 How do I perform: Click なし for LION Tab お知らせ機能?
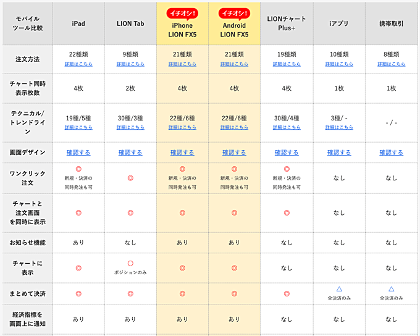[130, 243]
